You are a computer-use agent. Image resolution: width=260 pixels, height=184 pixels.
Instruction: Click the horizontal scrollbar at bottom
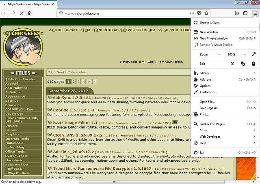click(152, 182)
